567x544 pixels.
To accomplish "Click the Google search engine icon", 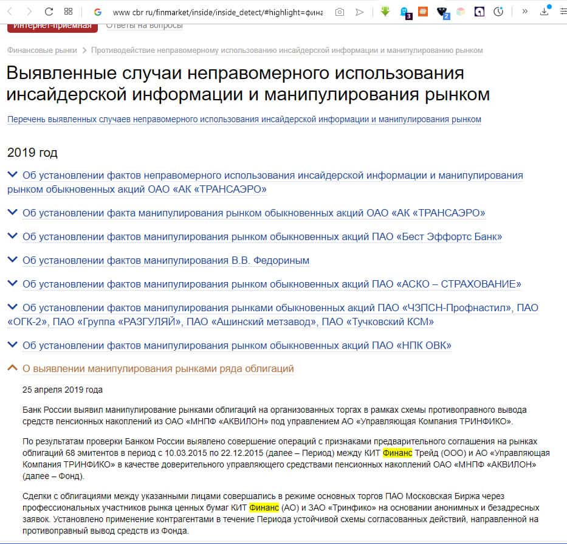I will 98,12.
